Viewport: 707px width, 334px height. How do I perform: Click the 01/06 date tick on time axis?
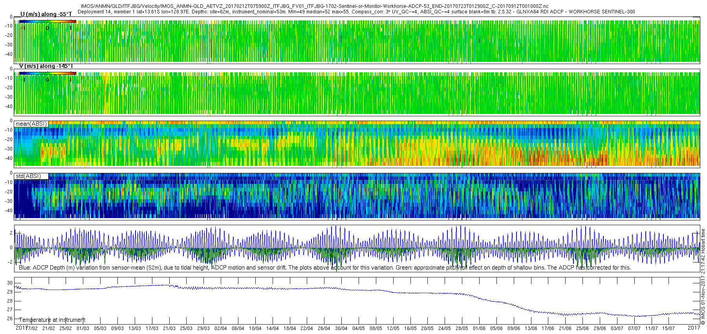coord(479,328)
